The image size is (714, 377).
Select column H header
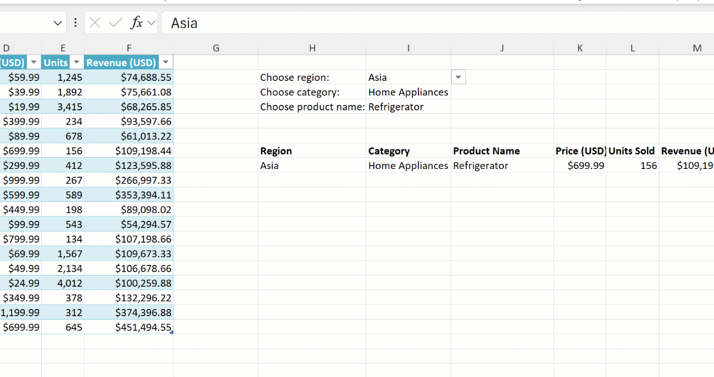312,49
